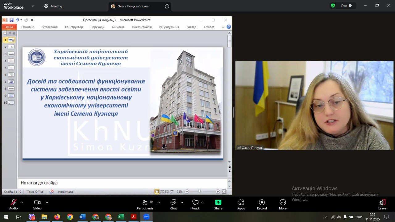This screenshot has height=222, width=395.
Task: Toggle the taskbar speaker mute icon
Action: point(339,217)
